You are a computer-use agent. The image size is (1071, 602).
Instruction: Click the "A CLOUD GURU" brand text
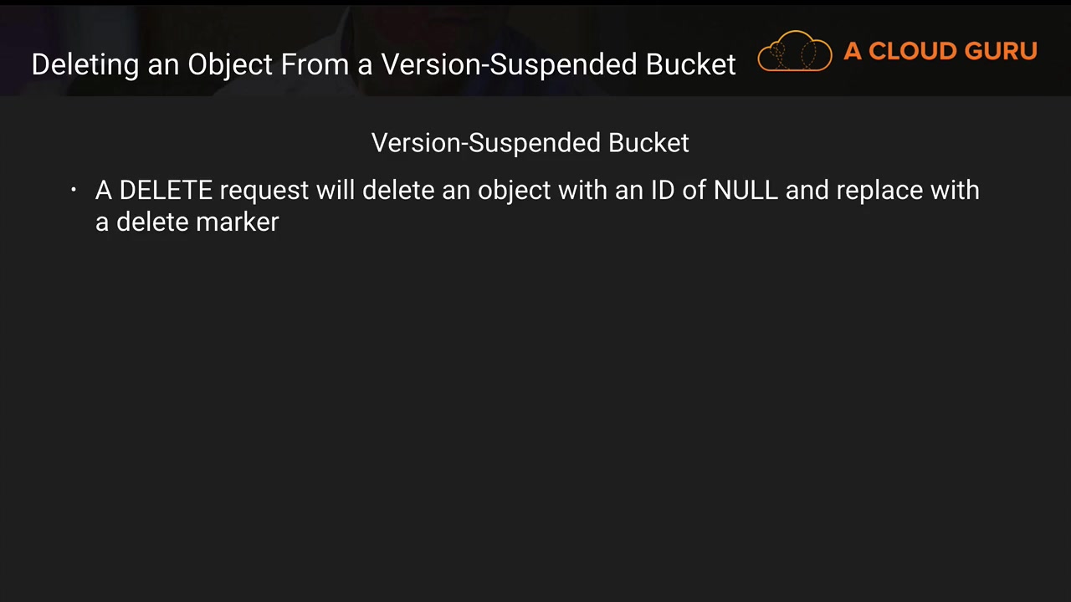[940, 52]
